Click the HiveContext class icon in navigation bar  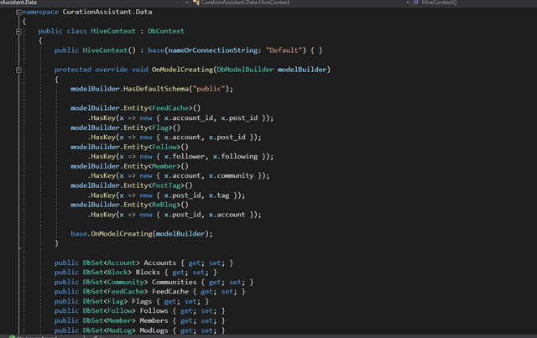click(x=196, y=3)
